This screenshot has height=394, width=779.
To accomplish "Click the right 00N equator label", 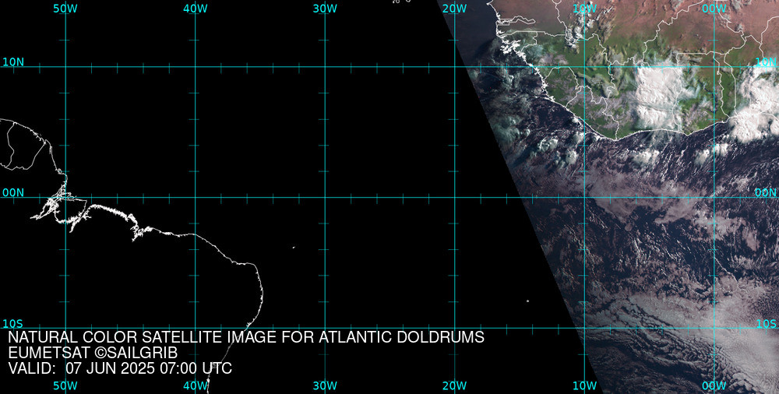I will tap(766, 193).
